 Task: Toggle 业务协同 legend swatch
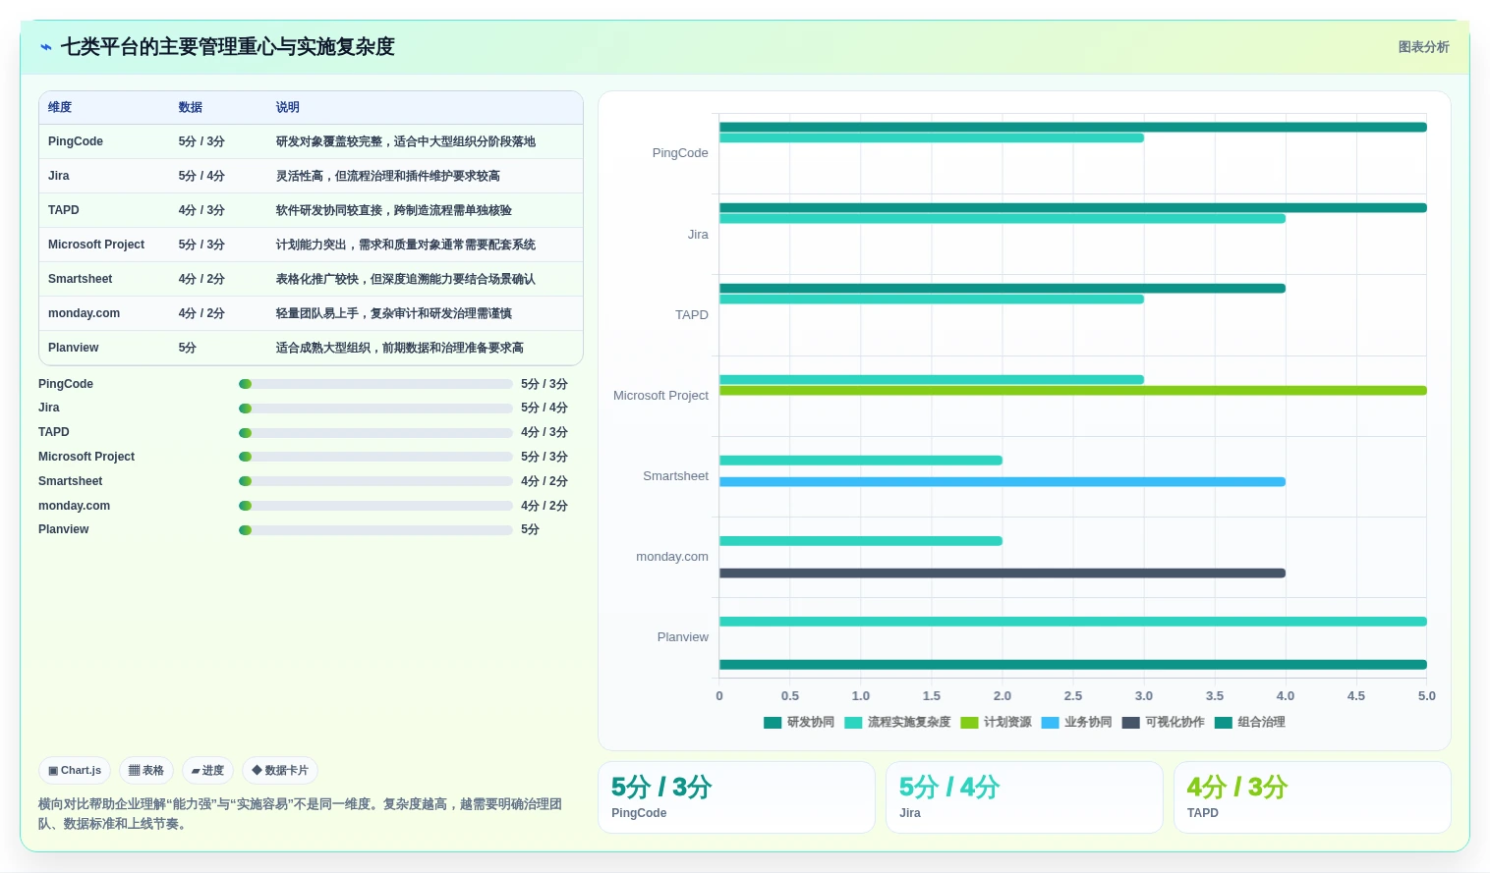[x=1050, y=723]
